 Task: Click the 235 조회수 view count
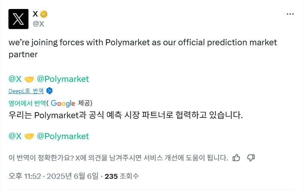click(121, 176)
